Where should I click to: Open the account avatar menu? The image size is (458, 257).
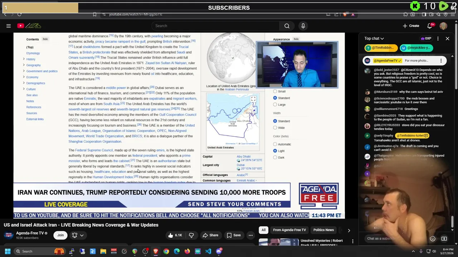[443, 26]
